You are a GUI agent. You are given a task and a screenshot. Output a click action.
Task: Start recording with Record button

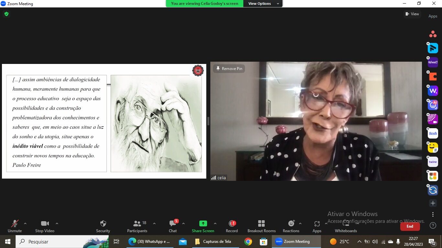232,226
